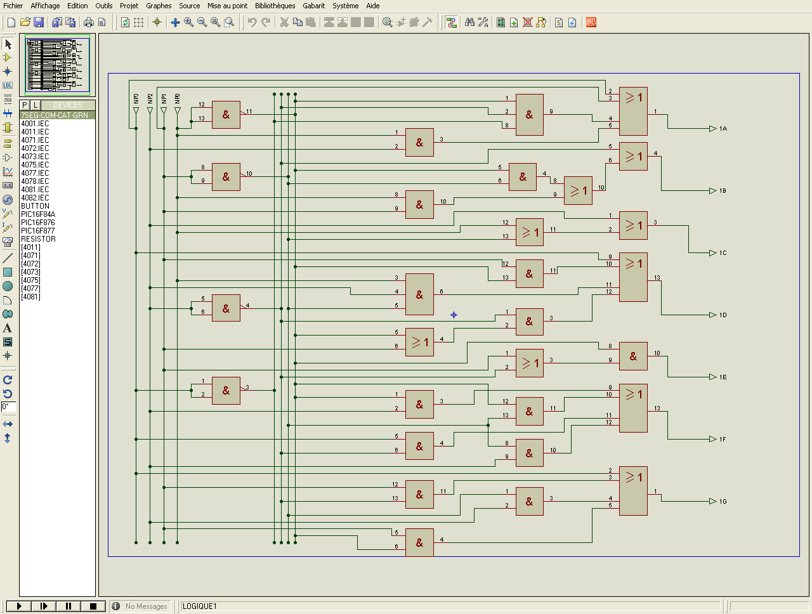Image resolution: width=812 pixels, height=614 pixels.
Task: Select the selection arrow mode
Action: coord(8,44)
